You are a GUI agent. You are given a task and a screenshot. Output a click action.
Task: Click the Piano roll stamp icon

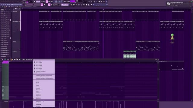point(7,59)
